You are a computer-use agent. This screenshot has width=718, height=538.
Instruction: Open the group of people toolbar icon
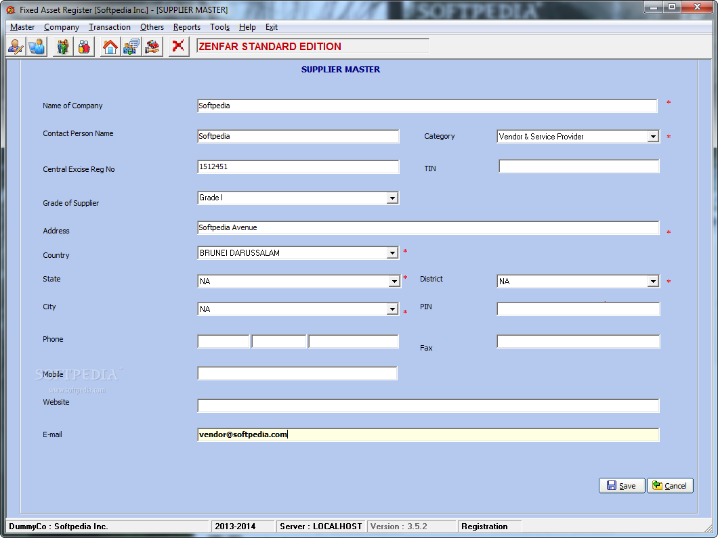pos(63,47)
